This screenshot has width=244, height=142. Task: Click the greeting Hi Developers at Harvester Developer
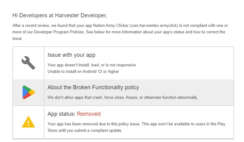pos(60,15)
